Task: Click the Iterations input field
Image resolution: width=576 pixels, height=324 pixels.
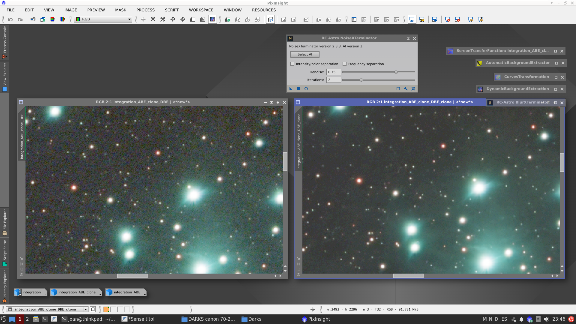Action: [333, 79]
